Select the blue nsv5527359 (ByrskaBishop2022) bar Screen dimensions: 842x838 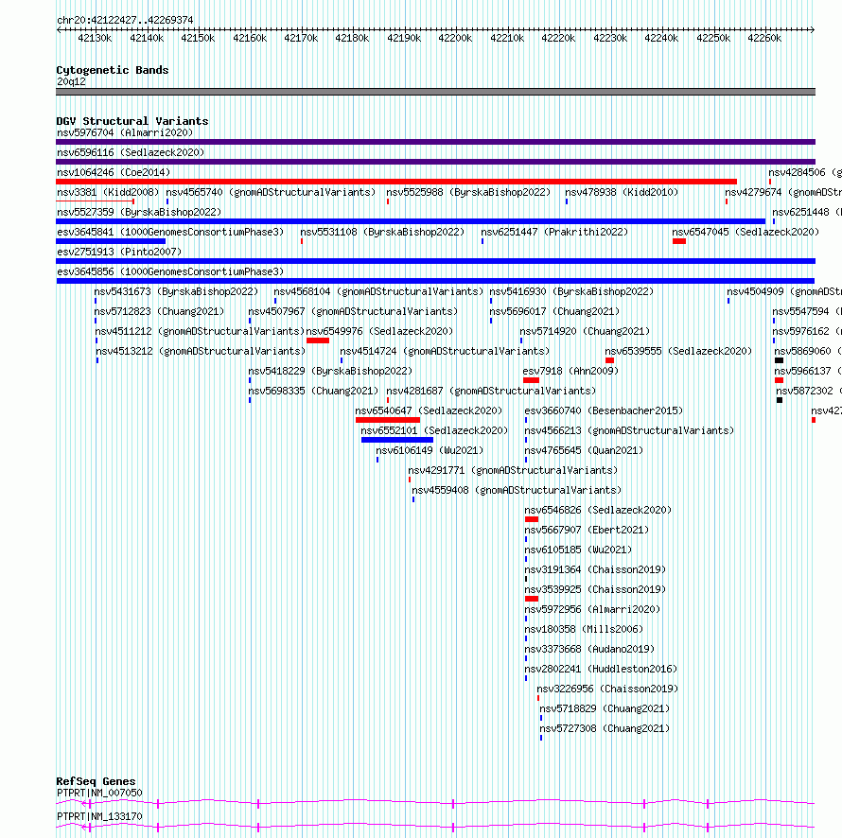[x=411, y=221]
